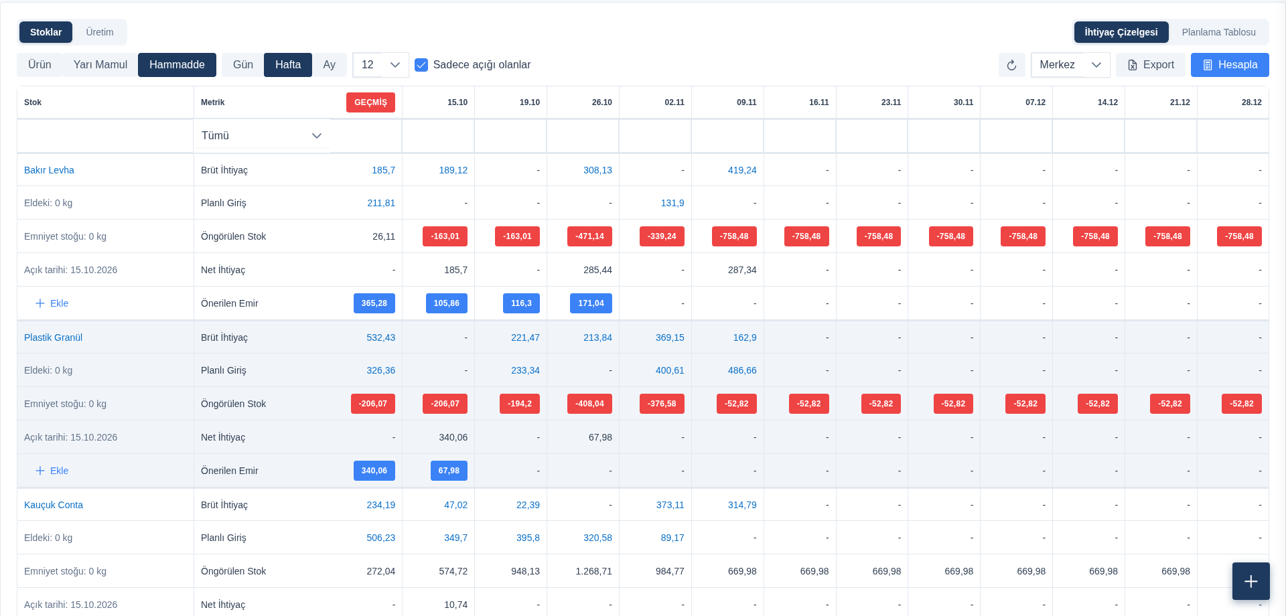Click the floating plus add button

click(x=1251, y=581)
